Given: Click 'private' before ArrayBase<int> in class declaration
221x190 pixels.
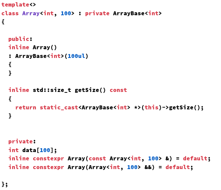Looking at the screenshot, I should (x=97, y=14).
